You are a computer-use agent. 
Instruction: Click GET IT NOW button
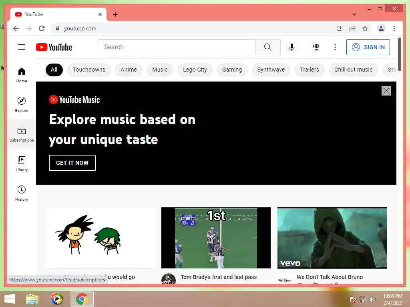coord(72,163)
